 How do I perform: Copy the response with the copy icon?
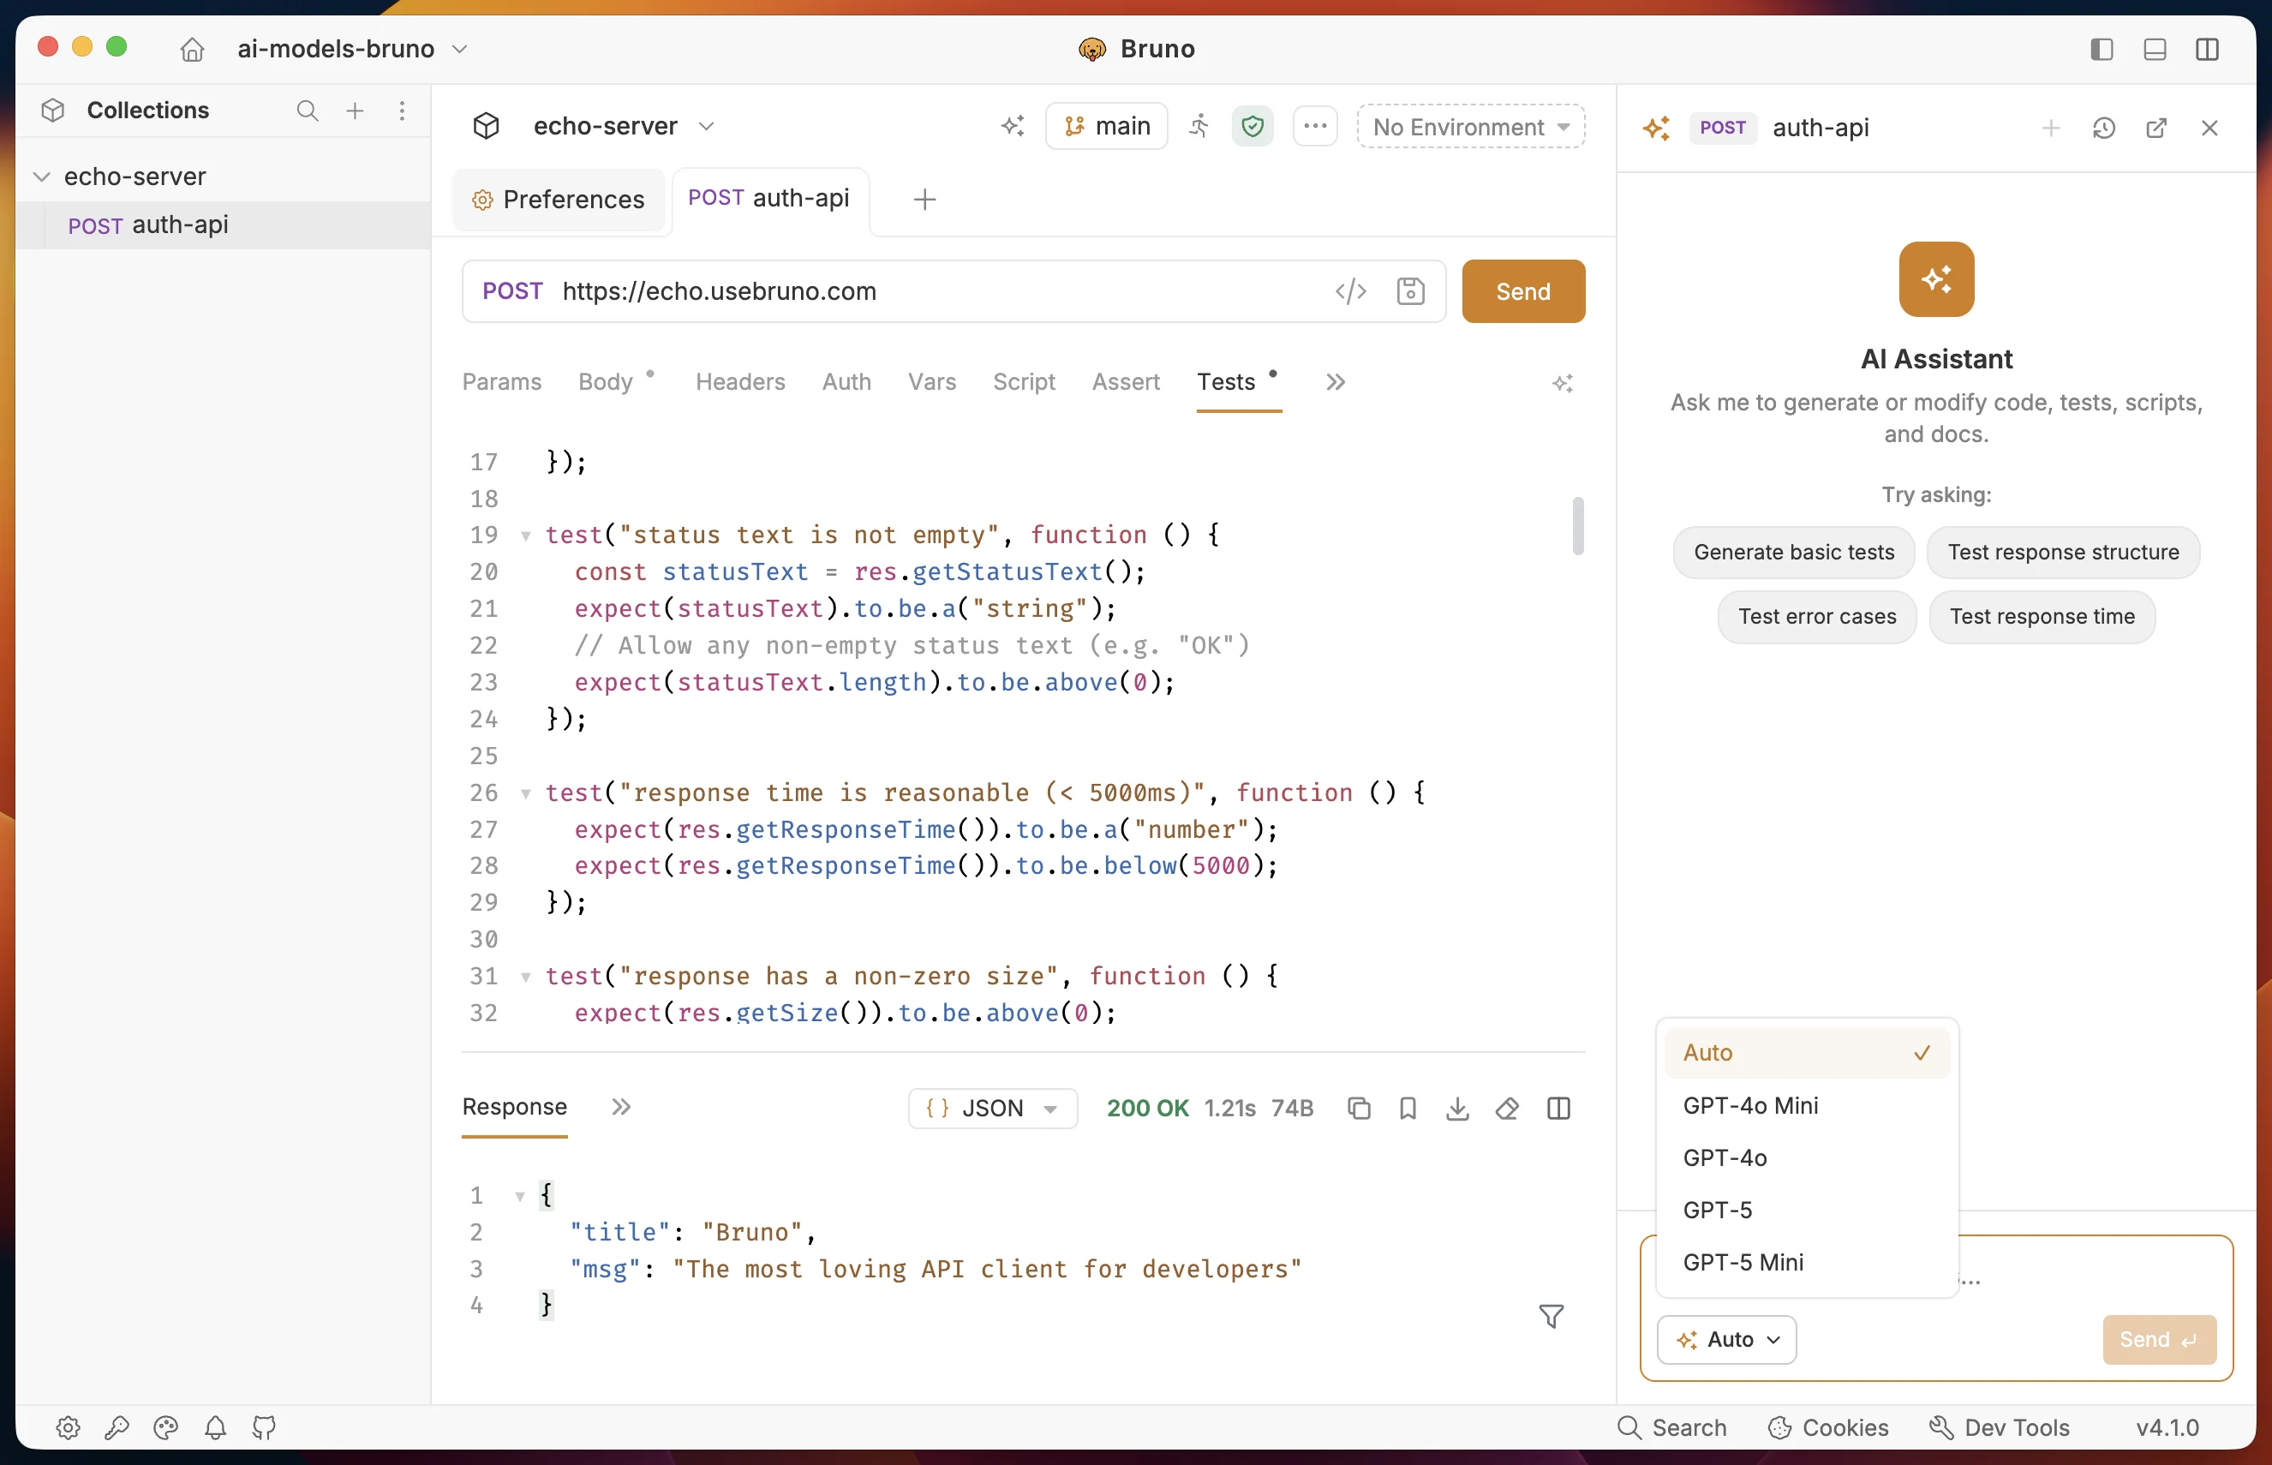(1359, 1109)
